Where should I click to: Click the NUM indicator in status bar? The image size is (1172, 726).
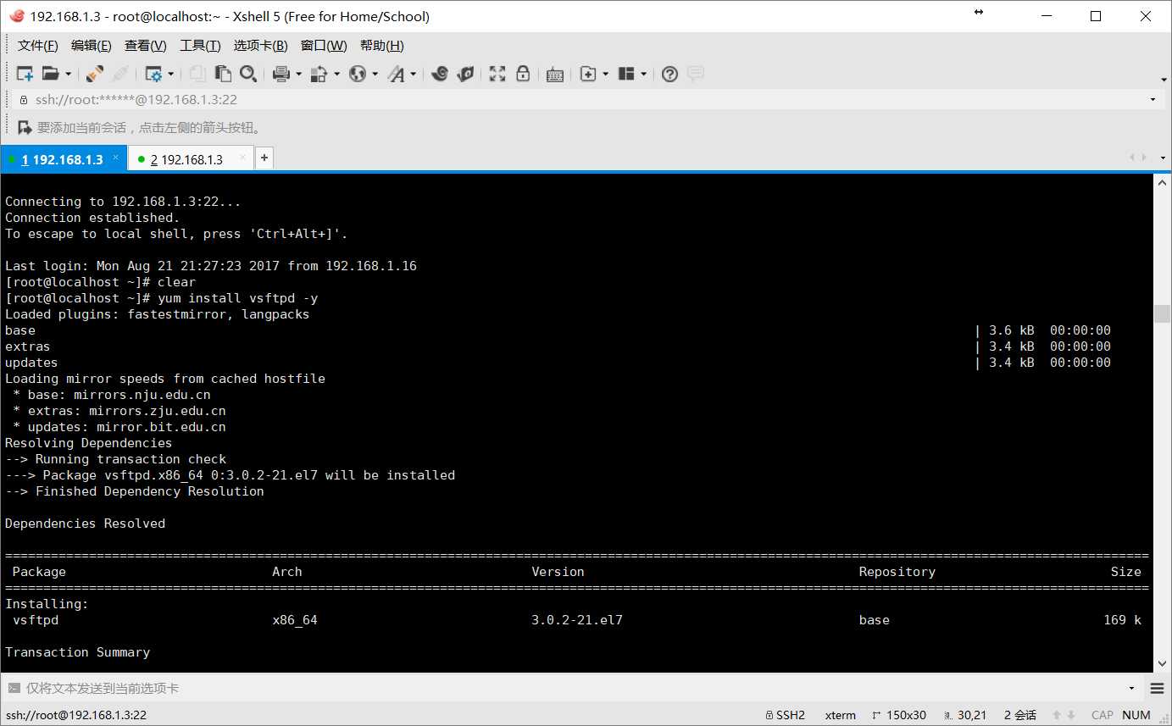tap(1136, 715)
